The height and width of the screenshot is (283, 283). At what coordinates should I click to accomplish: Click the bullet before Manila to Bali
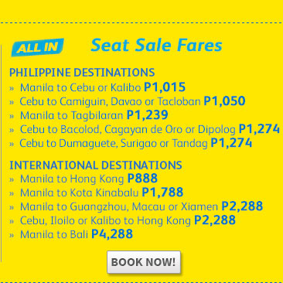[12, 235]
